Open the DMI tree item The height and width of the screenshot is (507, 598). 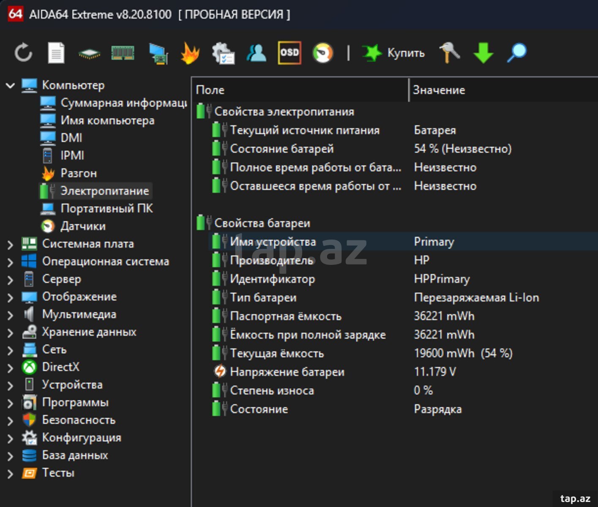coord(61,138)
